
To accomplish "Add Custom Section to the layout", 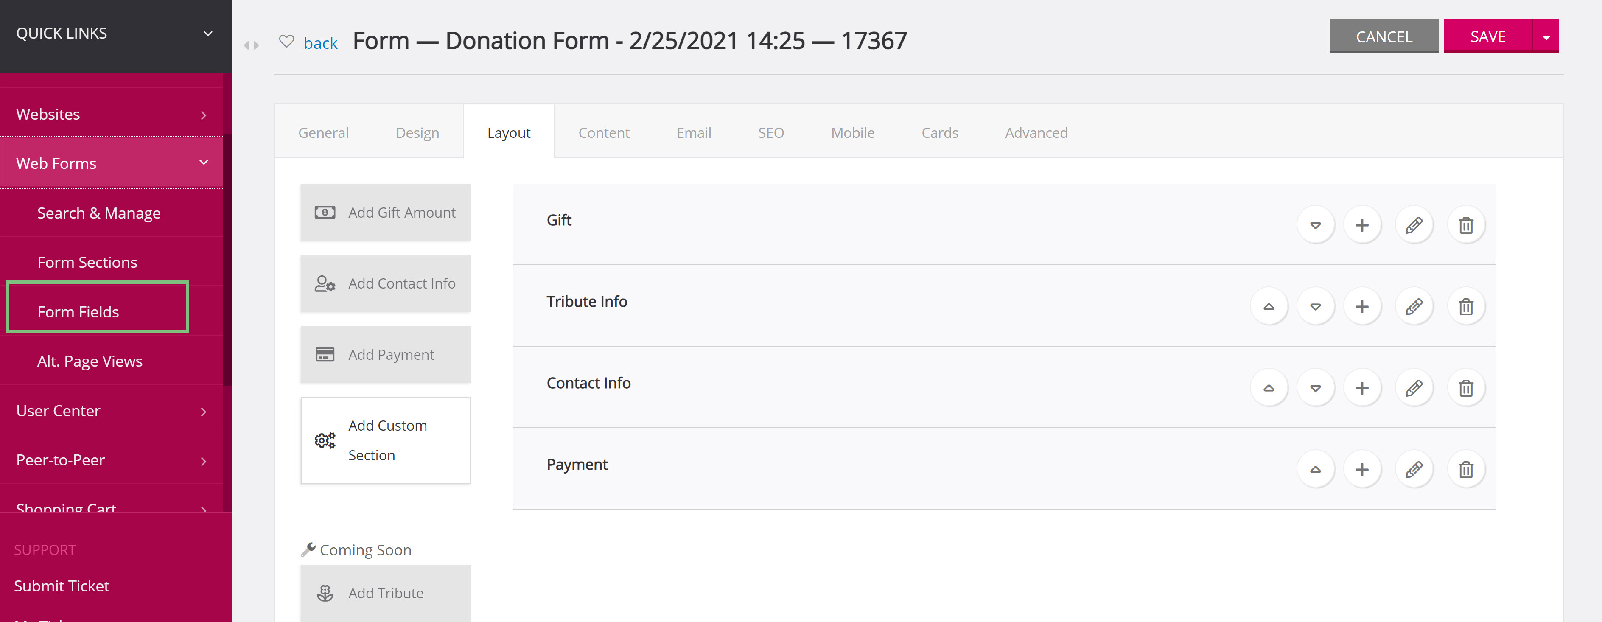I will coord(385,440).
